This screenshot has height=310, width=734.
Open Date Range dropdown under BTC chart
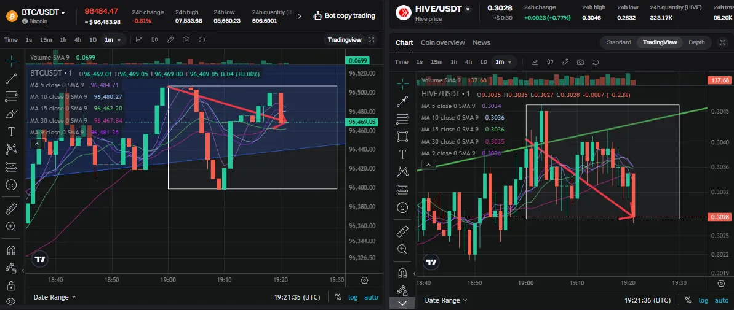[55, 297]
